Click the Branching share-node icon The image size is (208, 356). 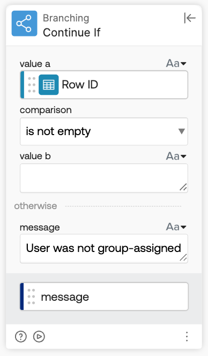(x=24, y=24)
